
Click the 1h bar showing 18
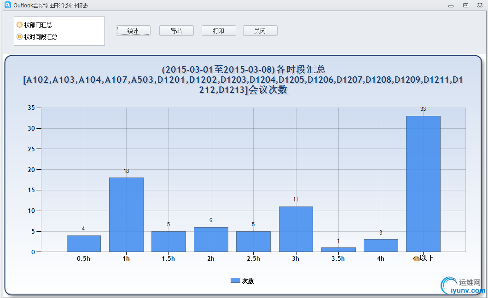tap(126, 215)
